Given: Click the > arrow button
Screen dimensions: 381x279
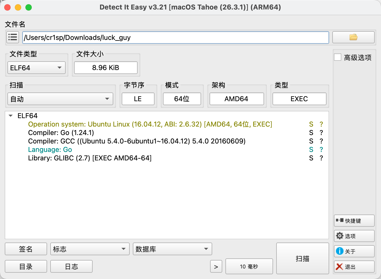Looking at the screenshot, I should click(x=216, y=266).
